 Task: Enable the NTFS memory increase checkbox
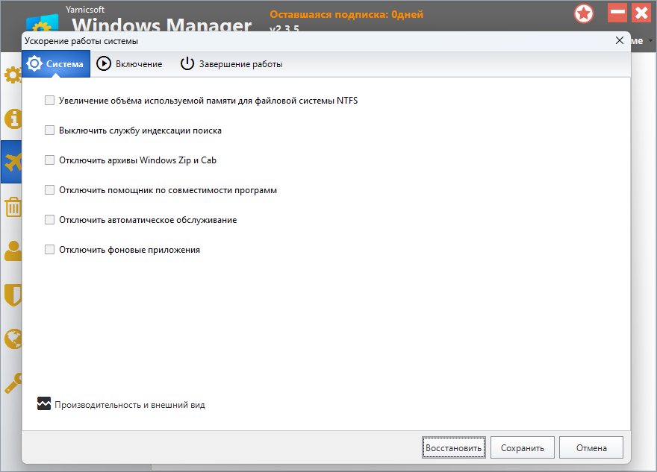coord(50,101)
